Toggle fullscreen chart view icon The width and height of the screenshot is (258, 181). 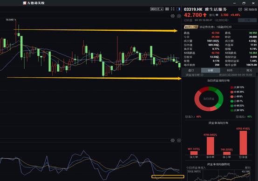point(173,9)
